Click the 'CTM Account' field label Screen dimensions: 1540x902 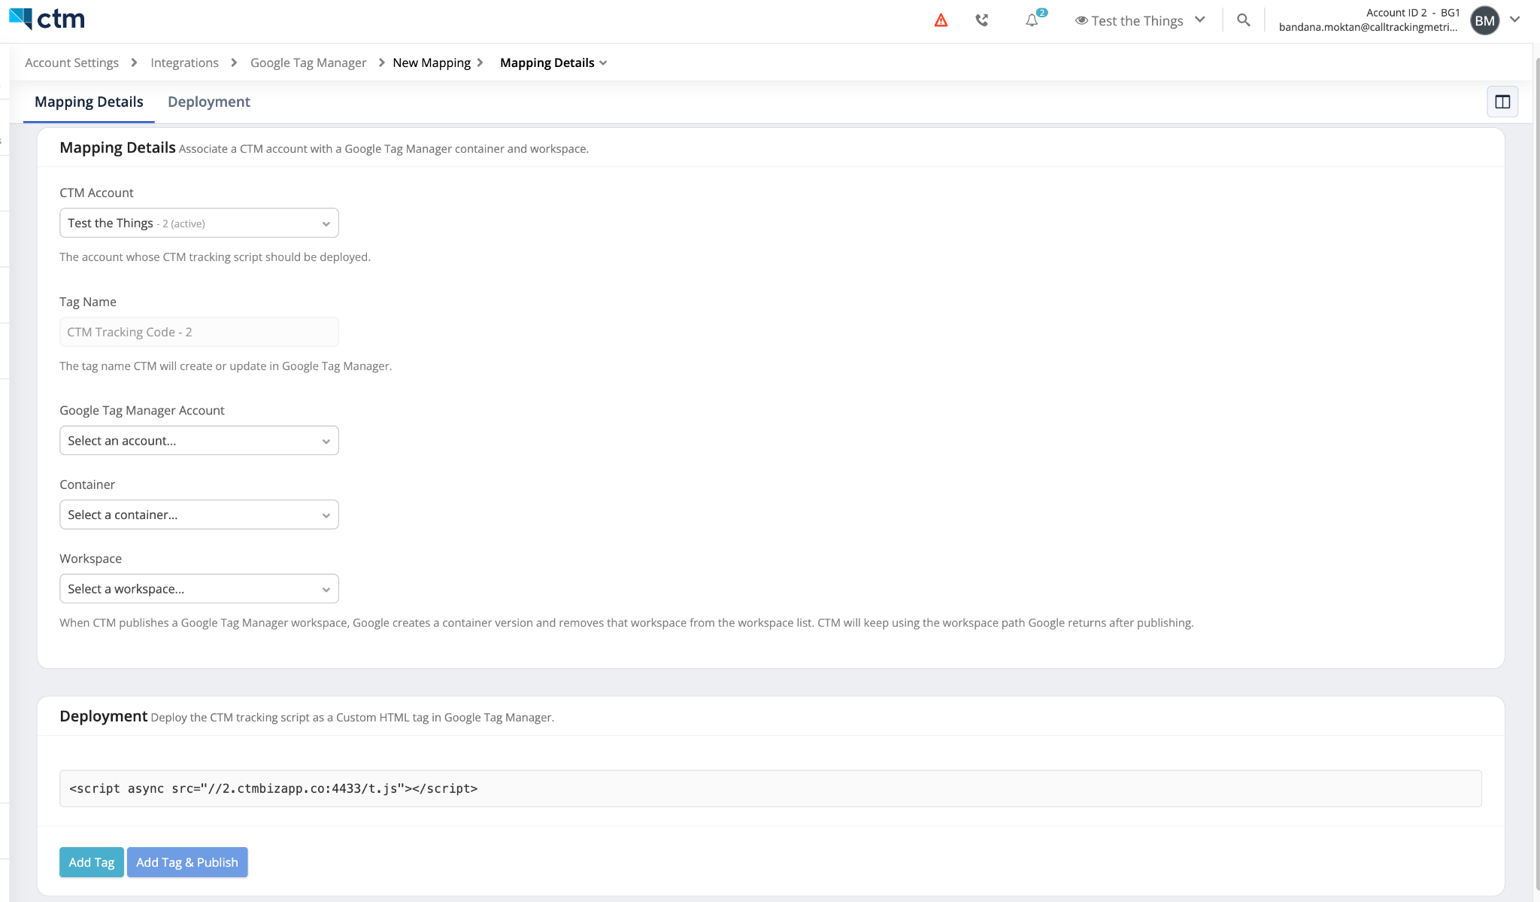(x=96, y=193)
